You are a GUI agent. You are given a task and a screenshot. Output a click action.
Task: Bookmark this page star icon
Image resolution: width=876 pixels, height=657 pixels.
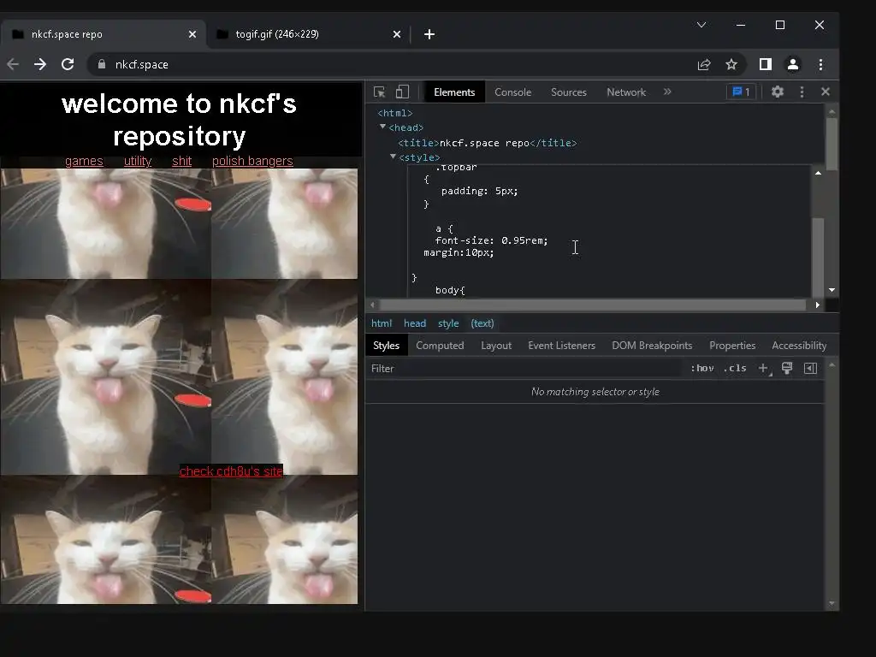(731, 64)
